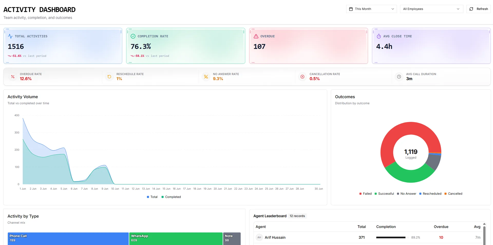Open the Total Activities card showing 1516
Viewport: 493px width, 245px height.
click(63, 46)
